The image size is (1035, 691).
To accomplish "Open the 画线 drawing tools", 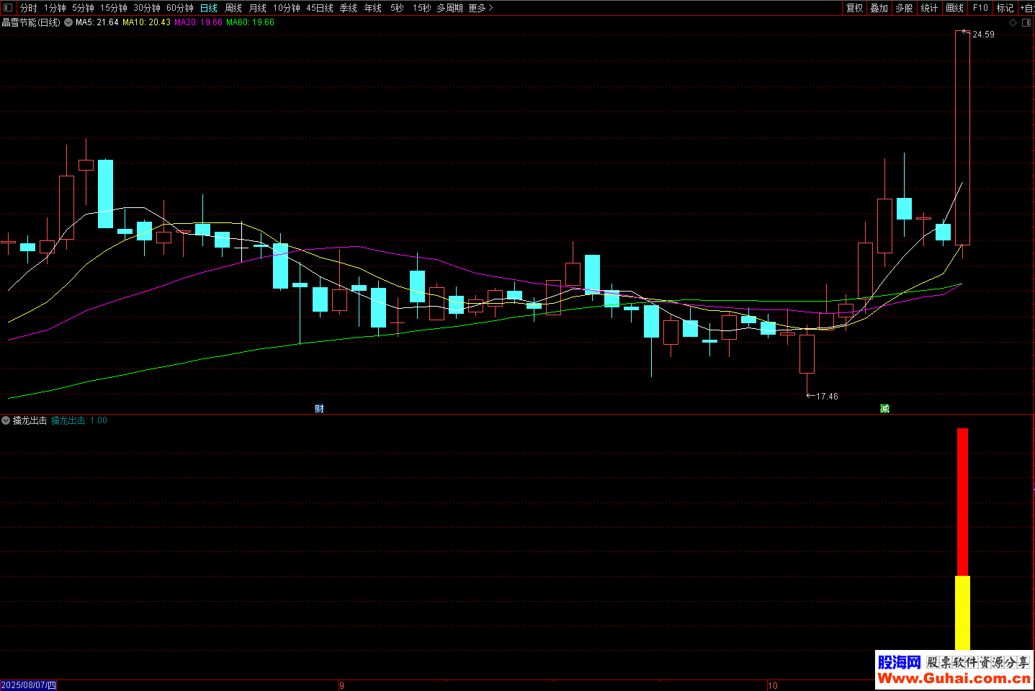I will point(954,8).
